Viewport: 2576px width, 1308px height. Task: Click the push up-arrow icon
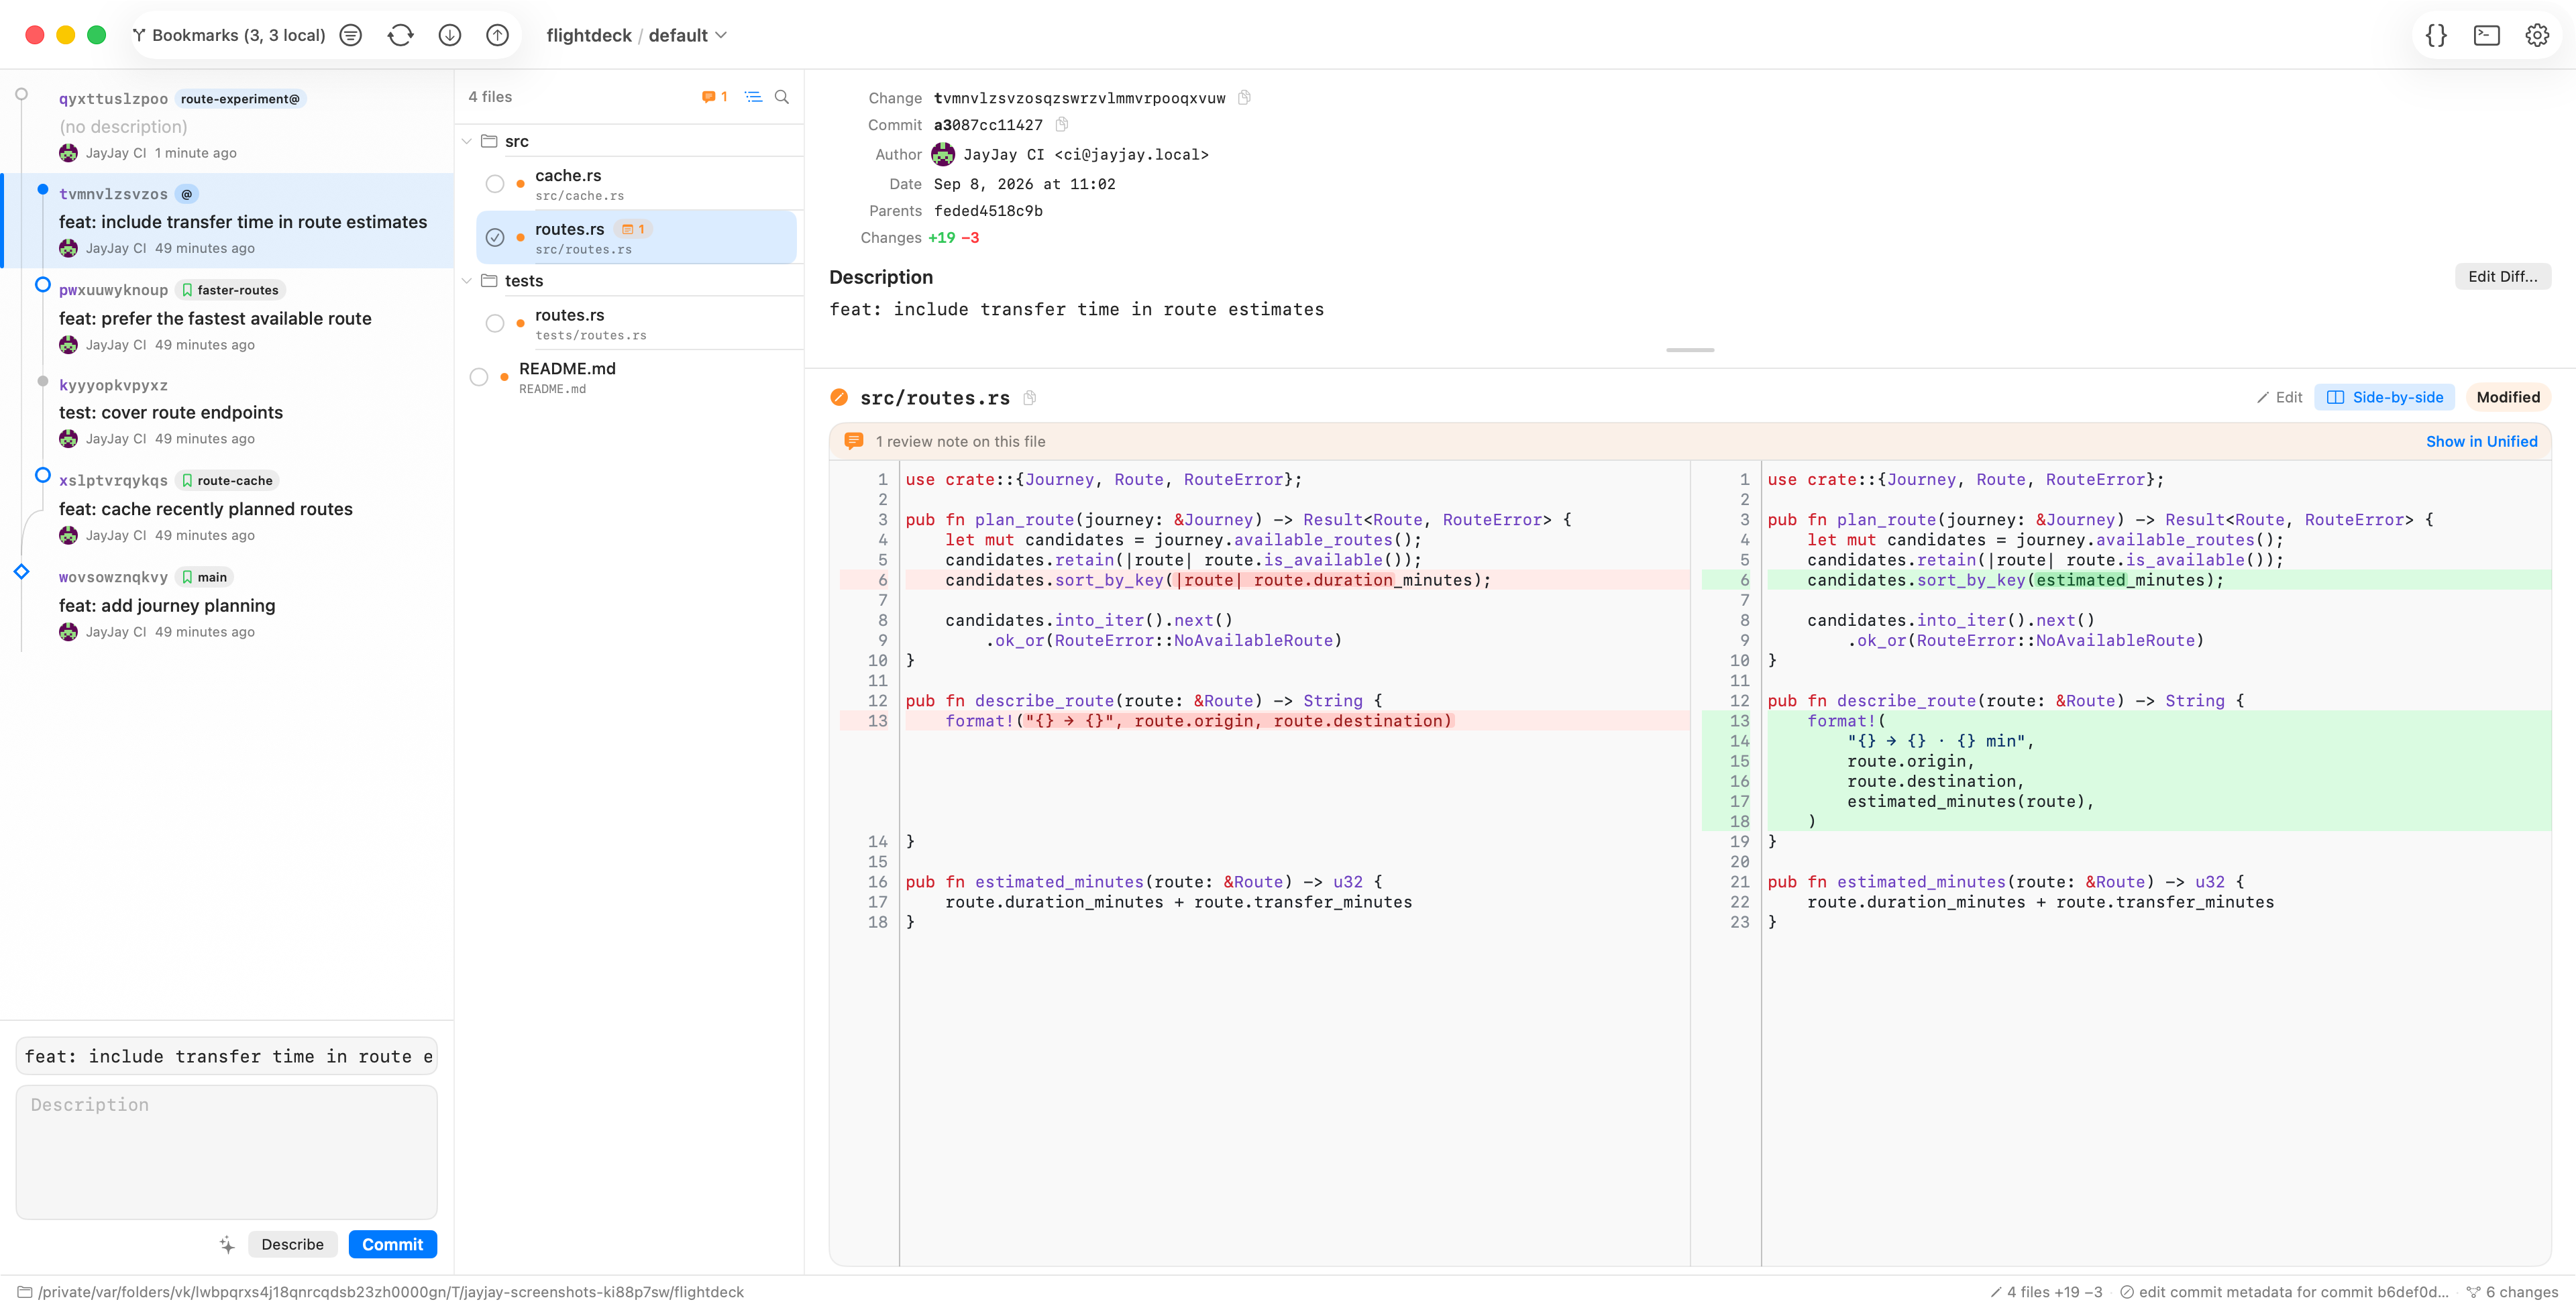pyautogui.click(x=498, y=35)
